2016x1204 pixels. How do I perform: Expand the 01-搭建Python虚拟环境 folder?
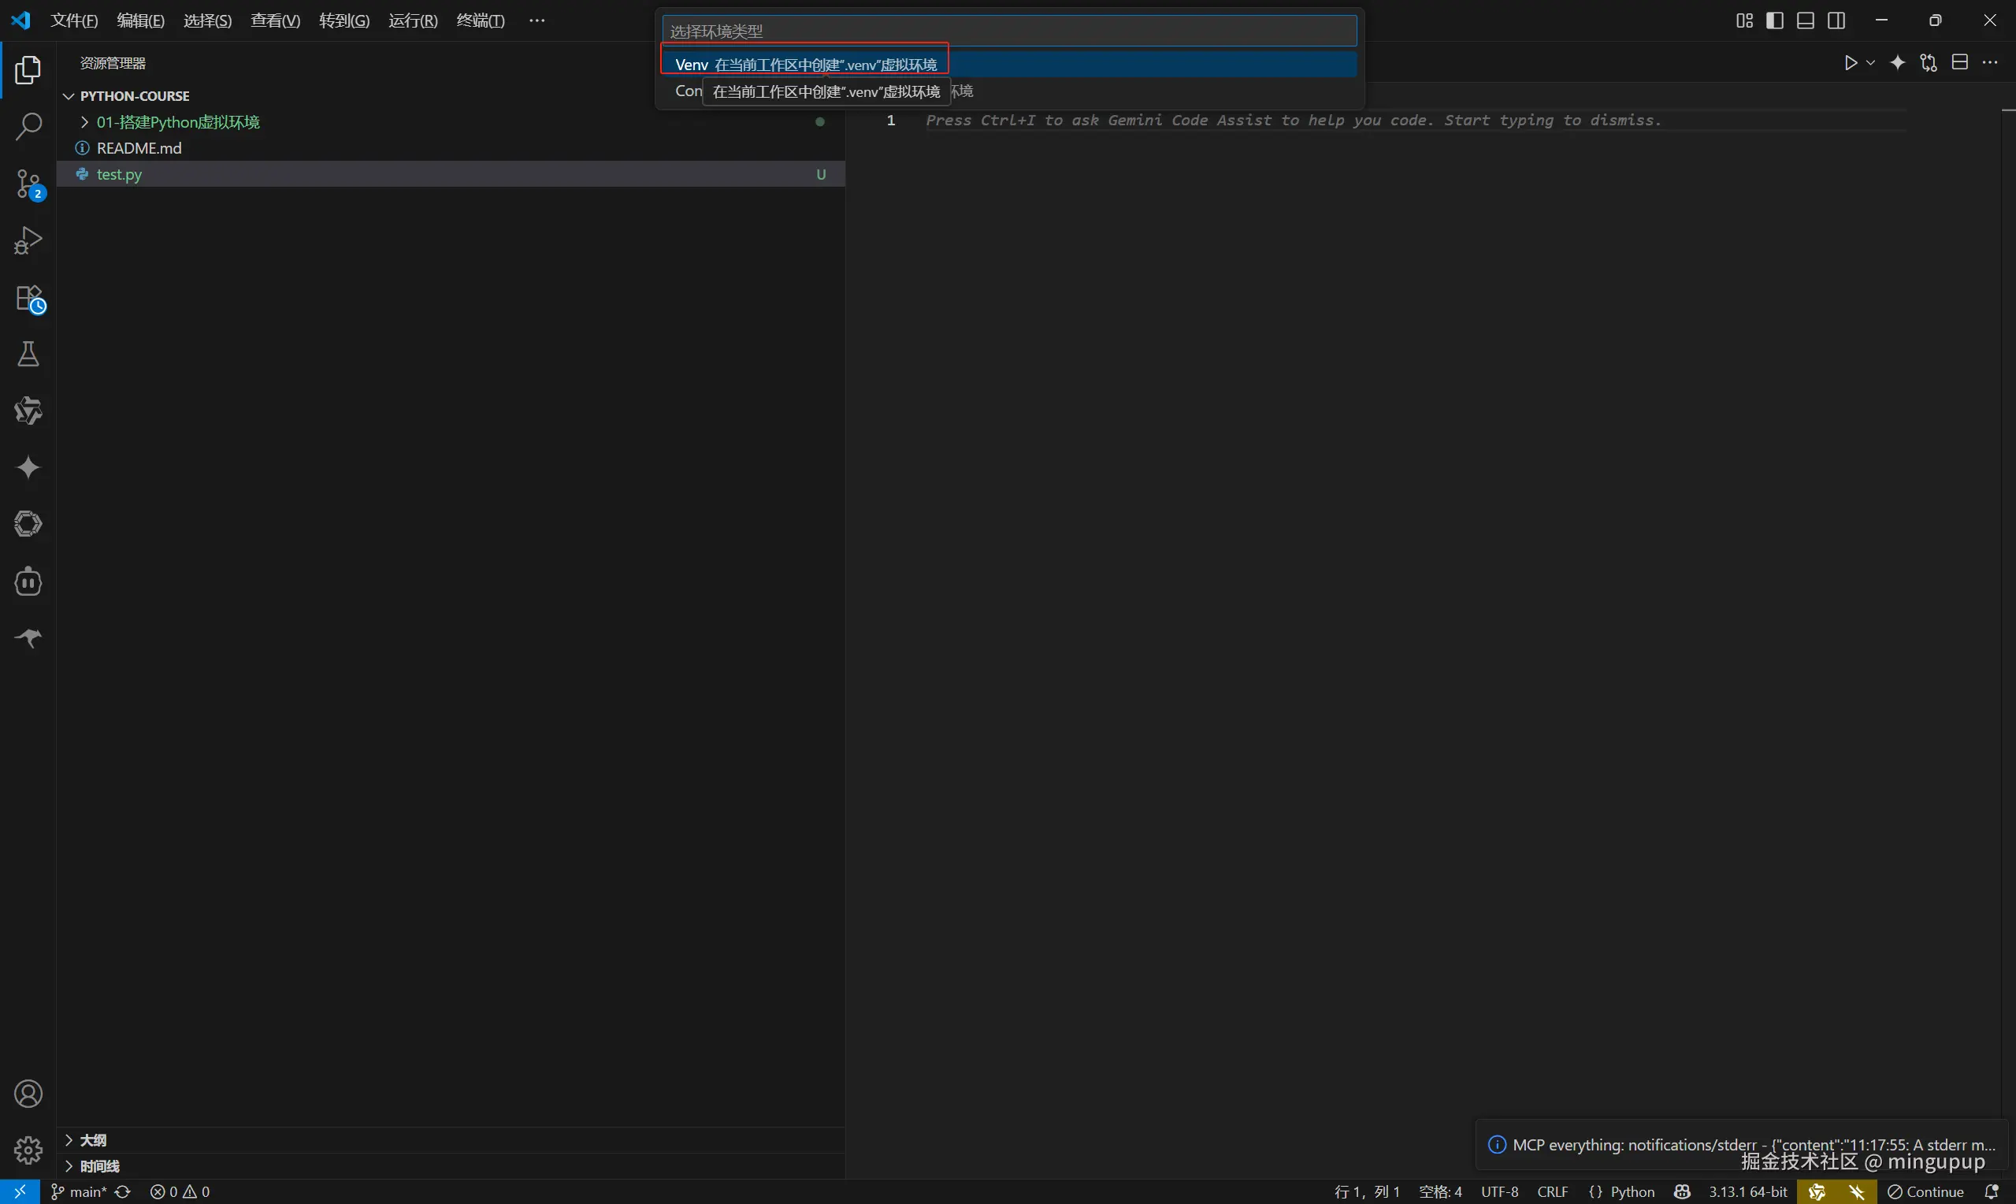tap(177, 121)
